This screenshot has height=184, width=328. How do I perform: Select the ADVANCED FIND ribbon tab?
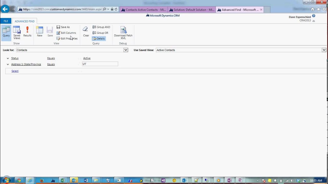25,21
